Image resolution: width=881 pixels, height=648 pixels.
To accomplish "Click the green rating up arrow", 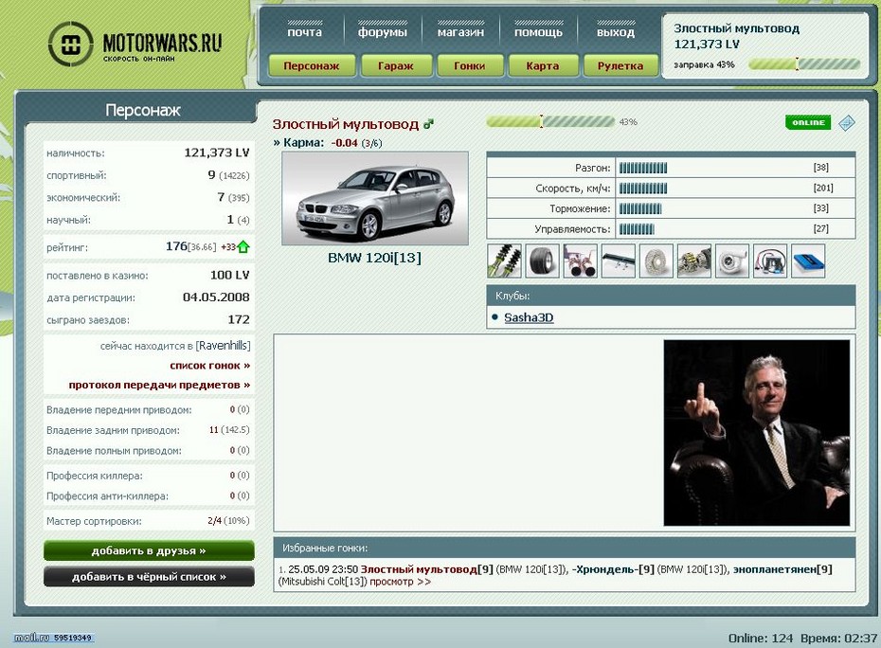I will click(x=243, y=246).
